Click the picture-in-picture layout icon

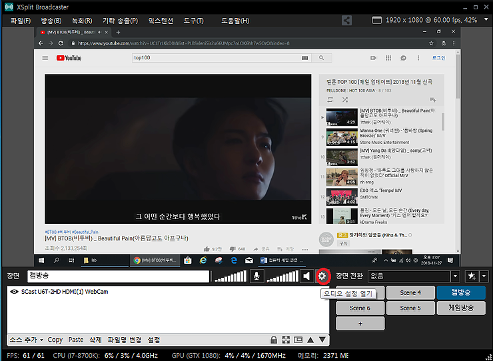click(298, 340)
